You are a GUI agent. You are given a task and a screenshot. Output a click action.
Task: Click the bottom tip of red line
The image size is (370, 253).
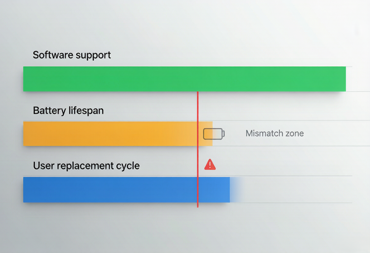[198, 206]
